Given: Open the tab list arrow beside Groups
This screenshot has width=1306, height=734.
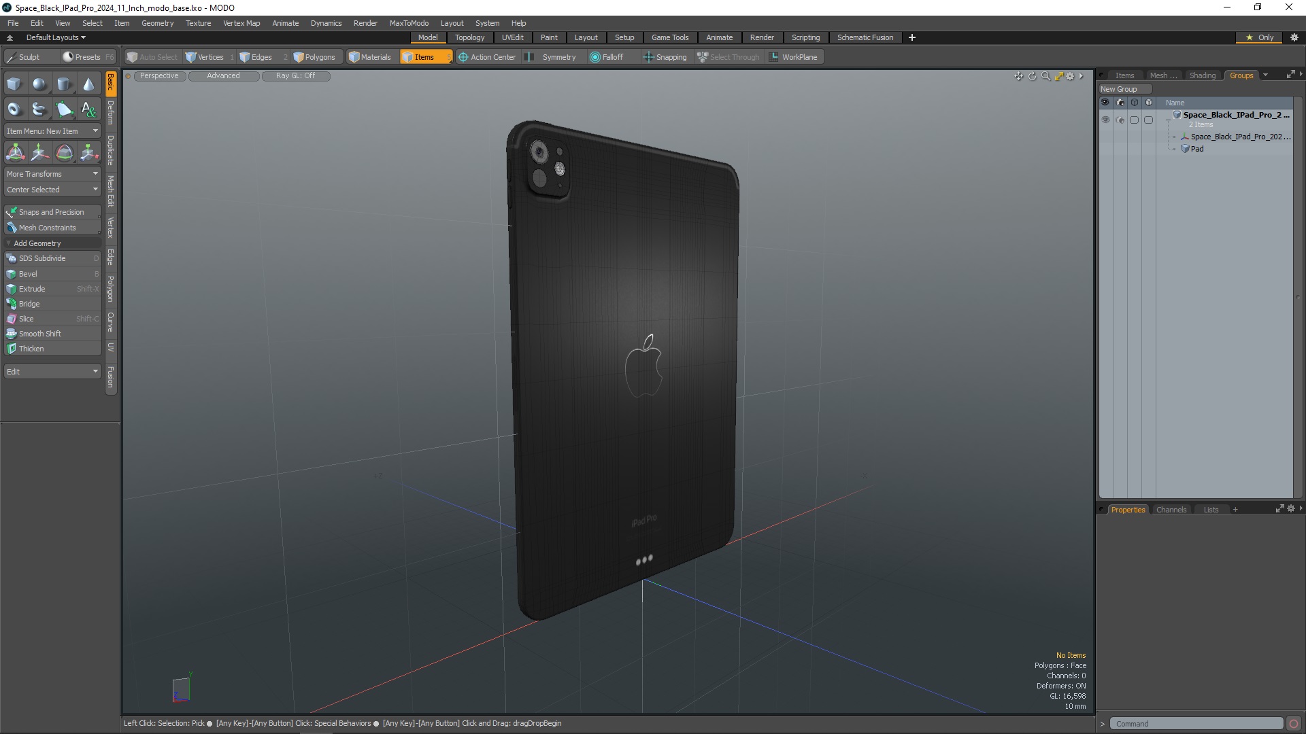Looking at the screenshot, I should 1265,75.
